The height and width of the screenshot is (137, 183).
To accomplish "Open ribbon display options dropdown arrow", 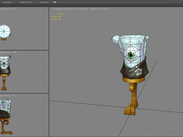I will [57, 2].
